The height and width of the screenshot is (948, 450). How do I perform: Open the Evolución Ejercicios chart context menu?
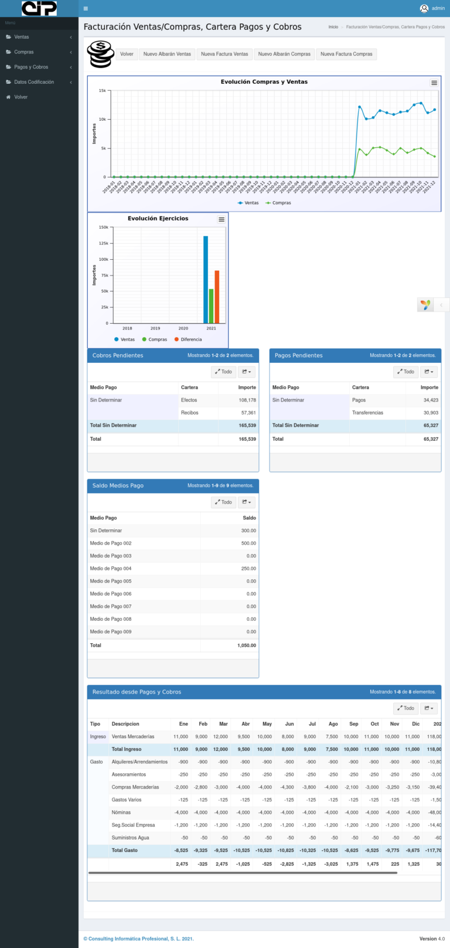coord(221,219)
